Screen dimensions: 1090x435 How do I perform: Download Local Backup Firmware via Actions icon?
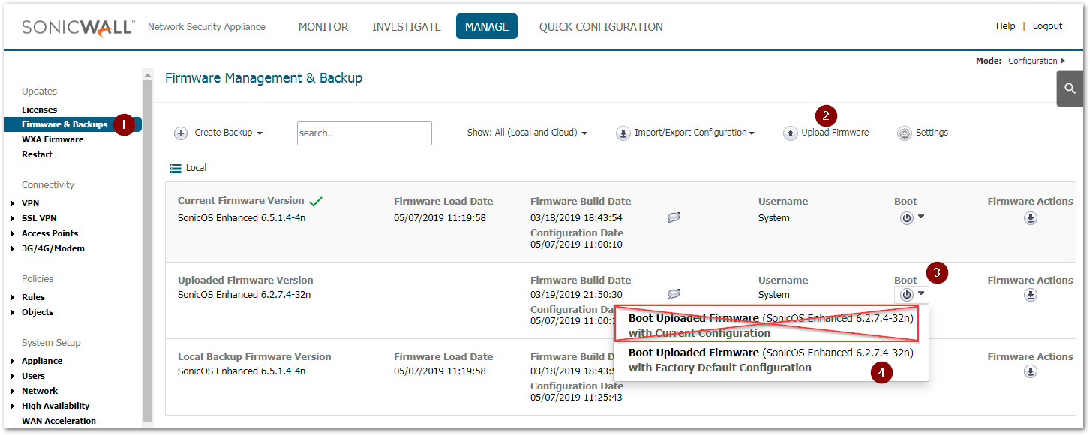coord(1031,371)
